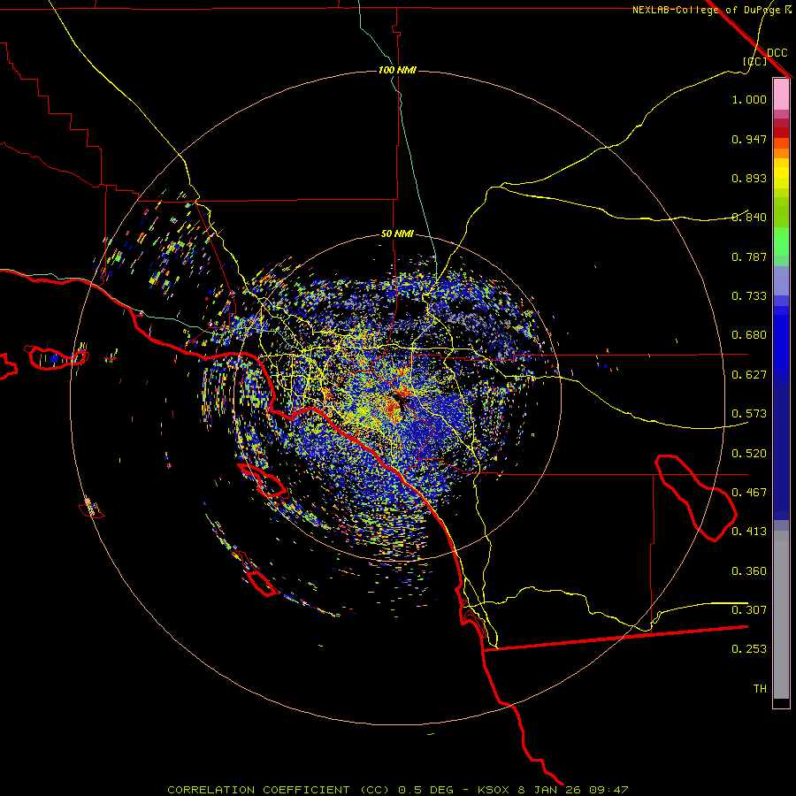Click the pink swatch at top of color bar
The height and width of the screenshot is (796, 796).
781,94
